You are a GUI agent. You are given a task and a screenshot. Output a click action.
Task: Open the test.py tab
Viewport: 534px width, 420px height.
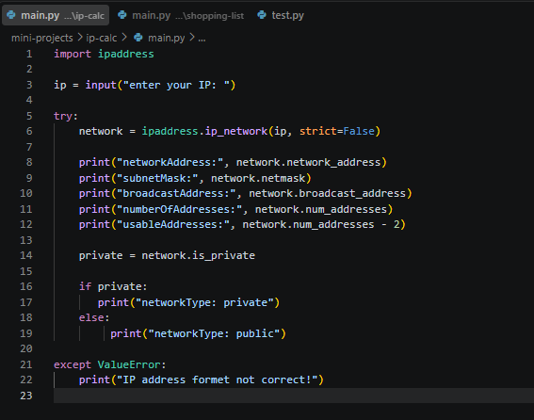click(281, 15)
